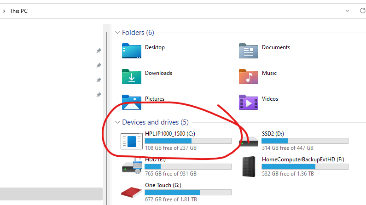Click the '108 GB free of 237 GB' text
366x205 pixels.
click(x=171, y=148)
